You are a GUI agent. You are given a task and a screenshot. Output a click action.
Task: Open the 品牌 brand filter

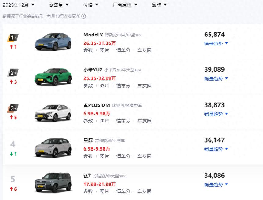click(x=159, y=5)
